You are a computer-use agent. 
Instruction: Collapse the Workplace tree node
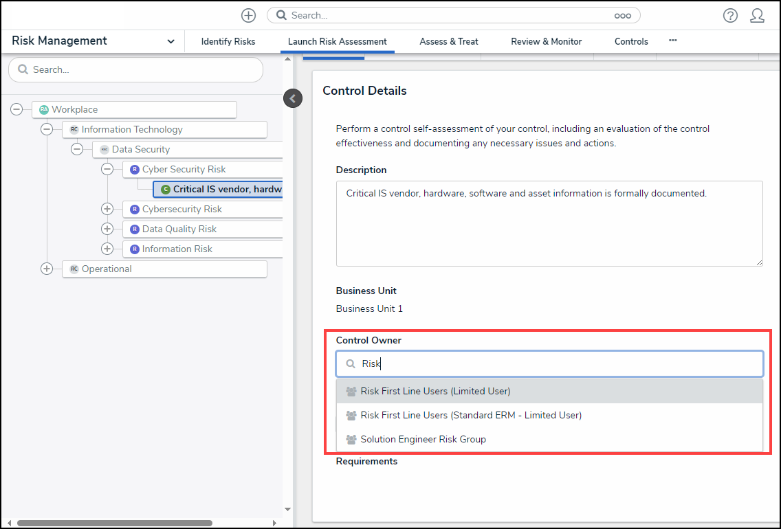16,109
